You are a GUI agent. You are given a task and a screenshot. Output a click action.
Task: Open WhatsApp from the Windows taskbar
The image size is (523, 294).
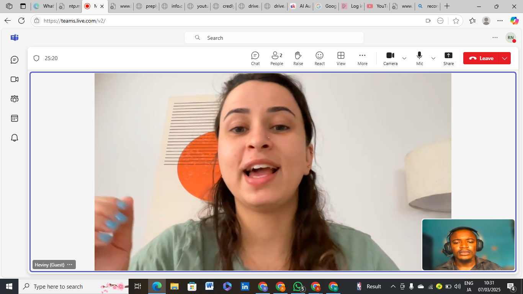point(298,286)
